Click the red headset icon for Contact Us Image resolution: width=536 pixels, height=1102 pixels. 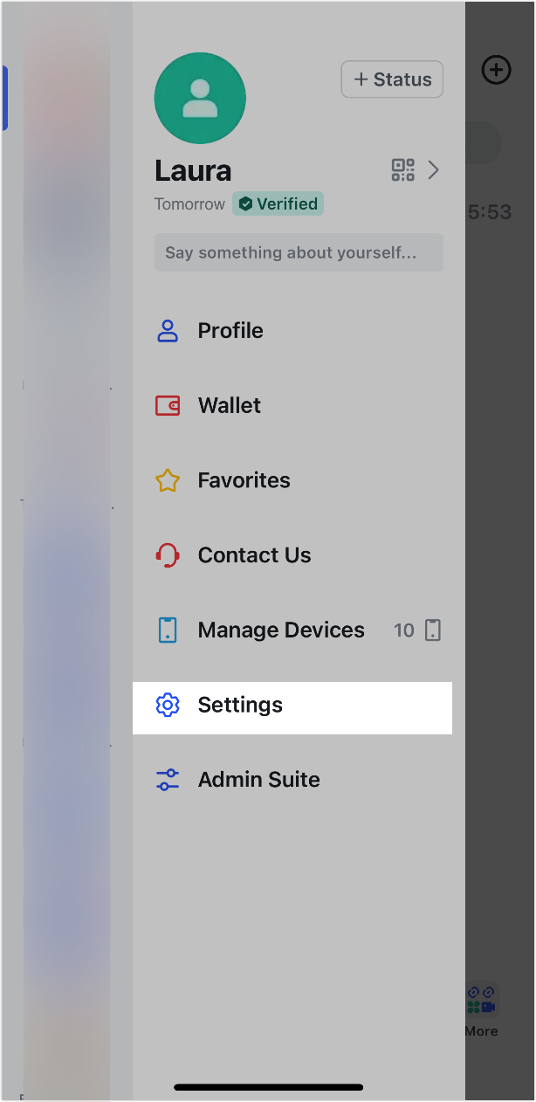point(168,554)
